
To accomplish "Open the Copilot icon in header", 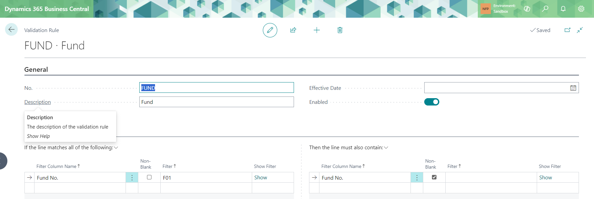I will [x=527, y=9].
